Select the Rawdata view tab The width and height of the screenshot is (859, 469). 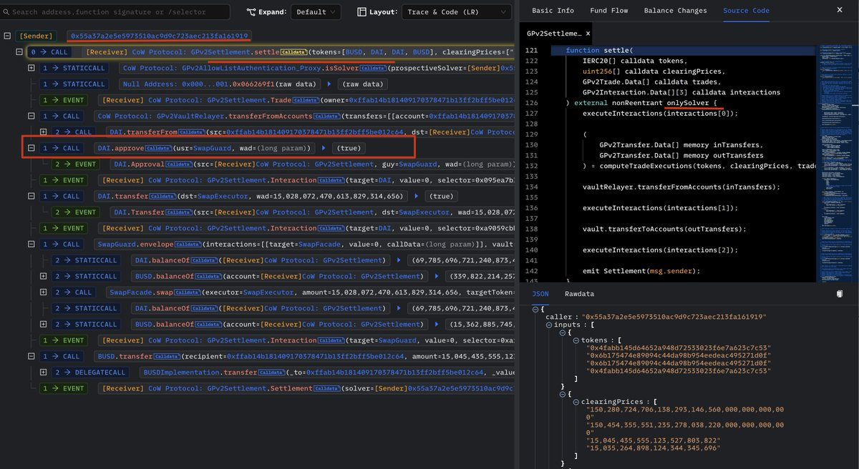pyautogui.click(x=579, y=294)
